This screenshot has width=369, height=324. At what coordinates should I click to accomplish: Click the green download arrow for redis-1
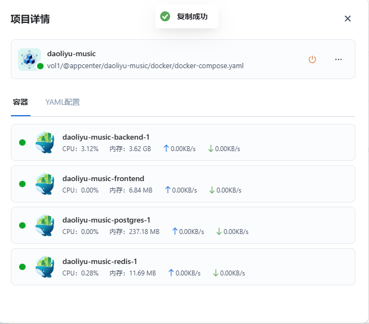pyautogui.click(x=215, y=273)
